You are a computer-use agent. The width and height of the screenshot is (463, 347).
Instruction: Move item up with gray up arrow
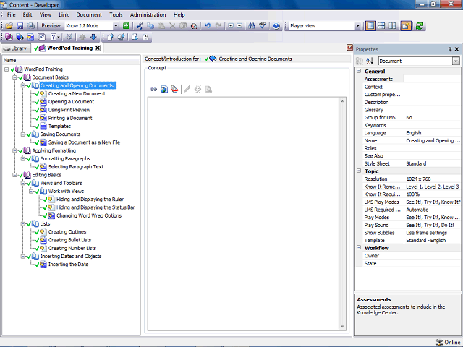point(82,37)
